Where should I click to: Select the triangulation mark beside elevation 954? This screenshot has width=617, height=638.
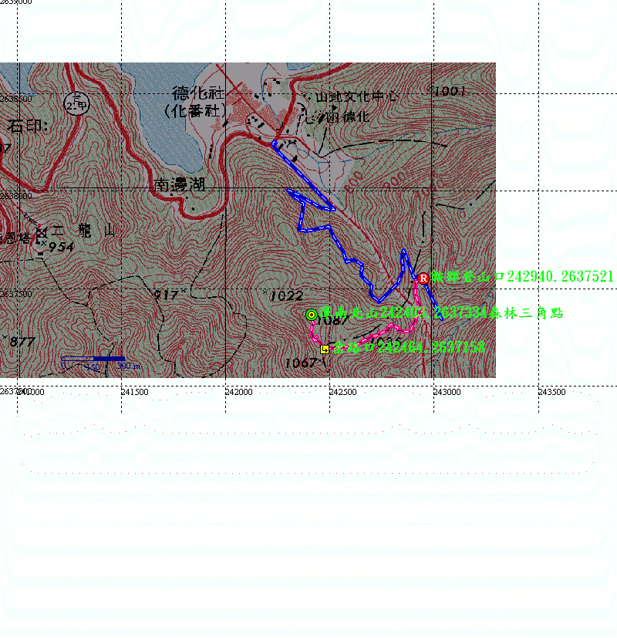point(41,232)
